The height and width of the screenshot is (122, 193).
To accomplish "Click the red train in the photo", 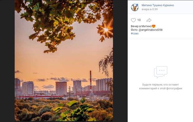I will pyautogui.click(x=39, y=97).
